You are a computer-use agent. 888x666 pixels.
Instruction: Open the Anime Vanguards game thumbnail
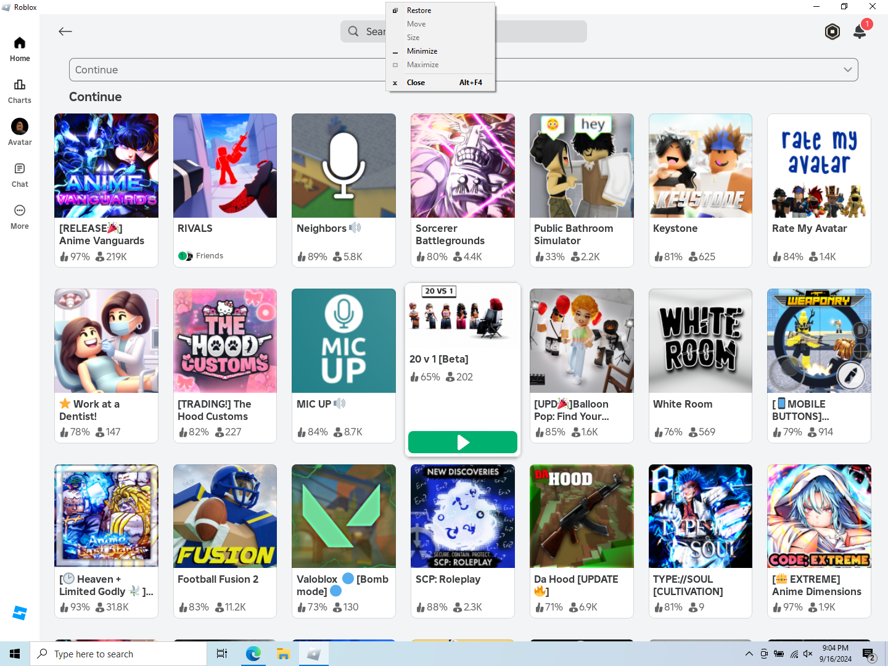point(106,165)
